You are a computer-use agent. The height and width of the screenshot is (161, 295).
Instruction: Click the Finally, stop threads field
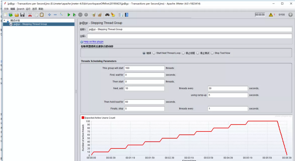144,109
